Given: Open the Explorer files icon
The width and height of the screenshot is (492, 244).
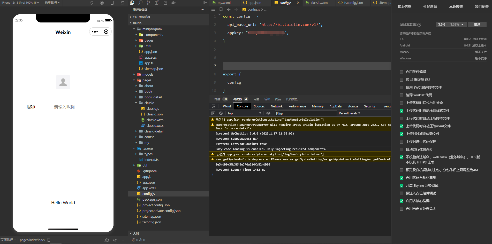Looking at the screenshot, I should [132, 3].
